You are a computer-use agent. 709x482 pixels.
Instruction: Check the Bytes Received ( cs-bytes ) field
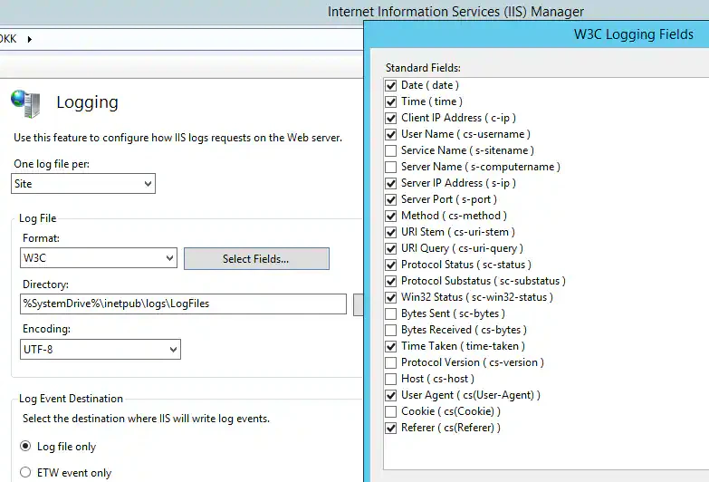(x=390, y=330)
